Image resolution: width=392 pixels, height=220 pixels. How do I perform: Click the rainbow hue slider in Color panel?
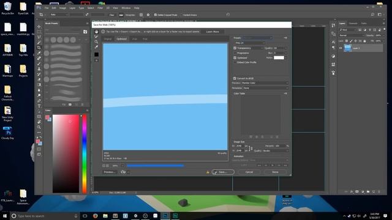click(85, 153)
